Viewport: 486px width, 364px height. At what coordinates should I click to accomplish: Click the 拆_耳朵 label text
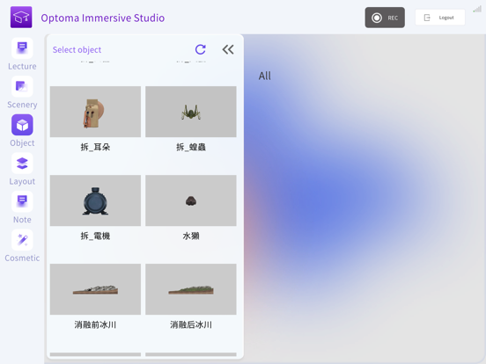coord(95,147)
